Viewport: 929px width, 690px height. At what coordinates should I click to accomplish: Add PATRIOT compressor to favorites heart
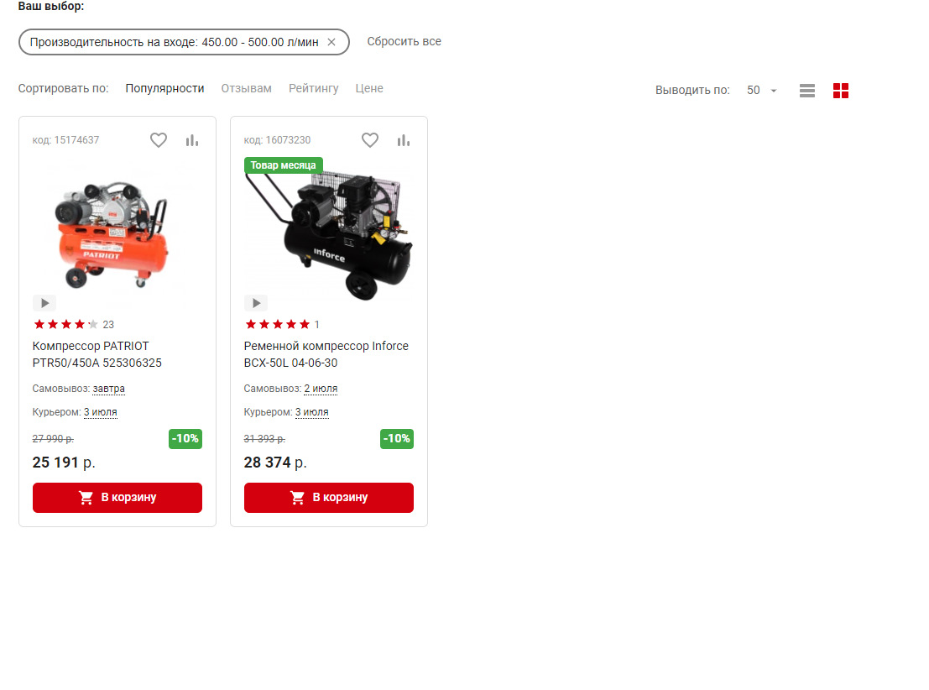159,140
